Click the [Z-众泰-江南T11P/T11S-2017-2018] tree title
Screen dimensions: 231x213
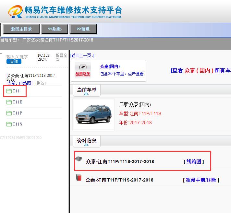click(x=31, y=77)
